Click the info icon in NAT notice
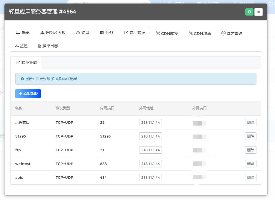275x200 pixels. (22, 79)
